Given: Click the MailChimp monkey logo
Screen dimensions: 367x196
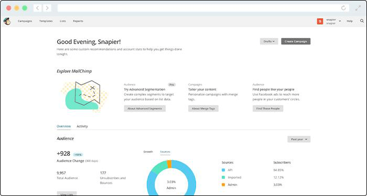Looking at the screenshot, I should (7, 21).
